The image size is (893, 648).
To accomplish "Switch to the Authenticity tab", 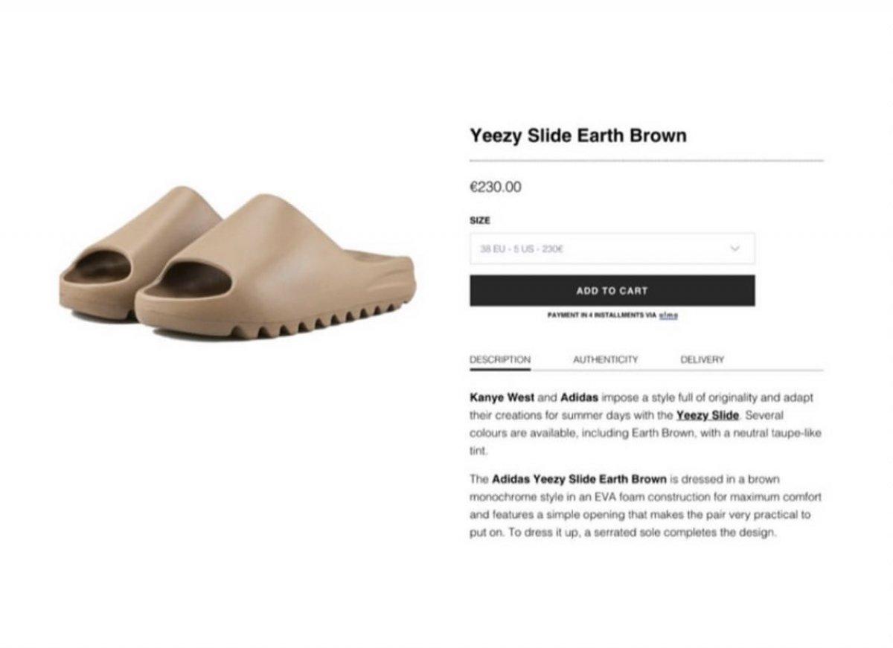I will pyautogui.click(x=605, y=359).
